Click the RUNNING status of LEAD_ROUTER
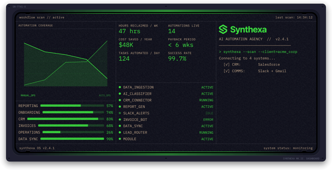Viewport: 332px width, 170px height. tap(206, 133)
